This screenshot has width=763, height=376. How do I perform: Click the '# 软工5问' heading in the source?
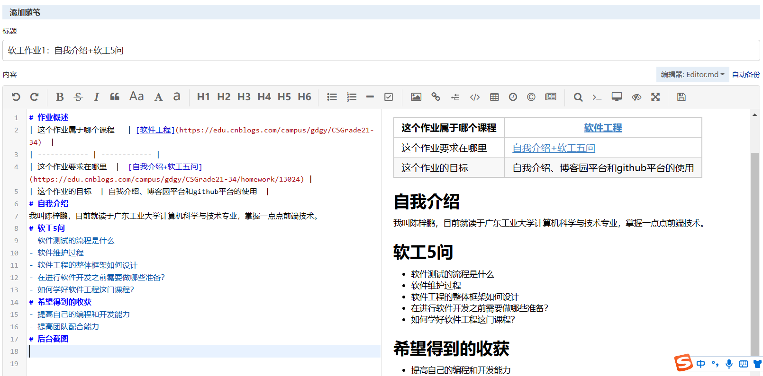pos(47,228)
